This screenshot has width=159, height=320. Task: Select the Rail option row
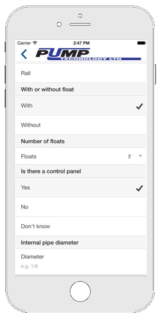point(81,73)
